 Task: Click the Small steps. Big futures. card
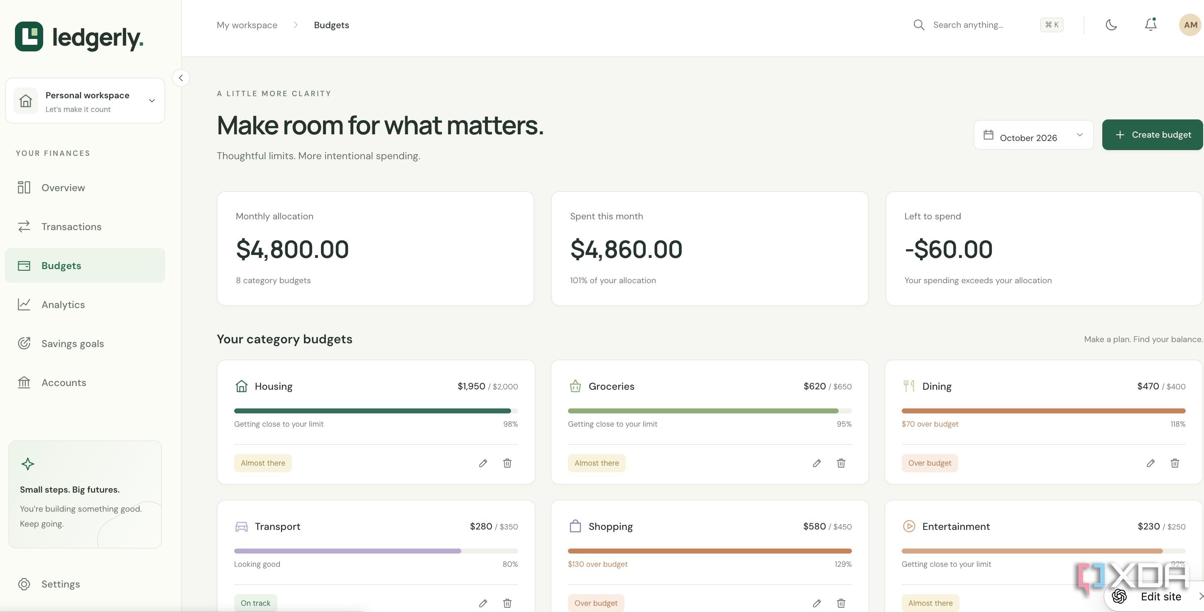[x=85, y=494]
